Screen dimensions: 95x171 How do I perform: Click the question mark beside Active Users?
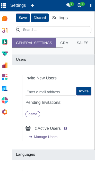pos(65,128)
